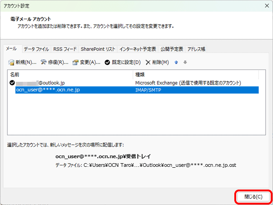Select the SharePoint リスト tab
The width and height of the screenshot is (273, 205).
coord(98,49)
